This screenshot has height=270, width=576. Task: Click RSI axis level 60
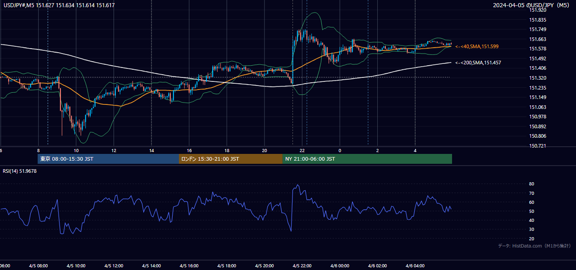[x=531, y=202]
